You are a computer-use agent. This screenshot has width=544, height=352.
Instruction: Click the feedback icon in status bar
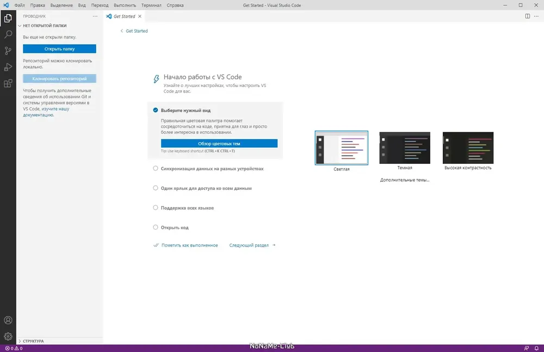(x=526, y=348)
